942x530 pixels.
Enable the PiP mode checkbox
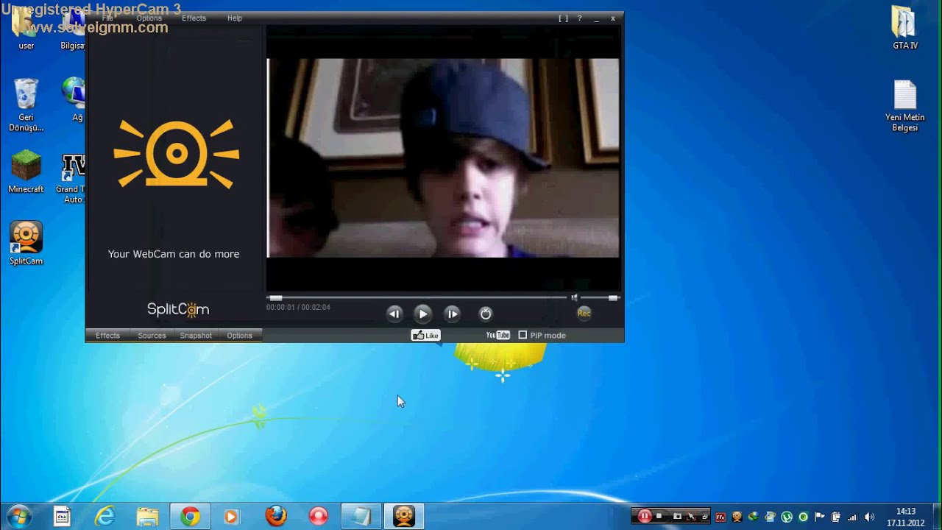click(x=523, y=335)
